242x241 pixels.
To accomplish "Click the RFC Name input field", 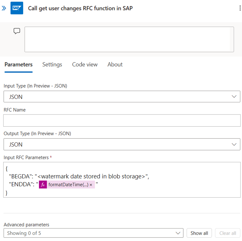I will [122, 120].
